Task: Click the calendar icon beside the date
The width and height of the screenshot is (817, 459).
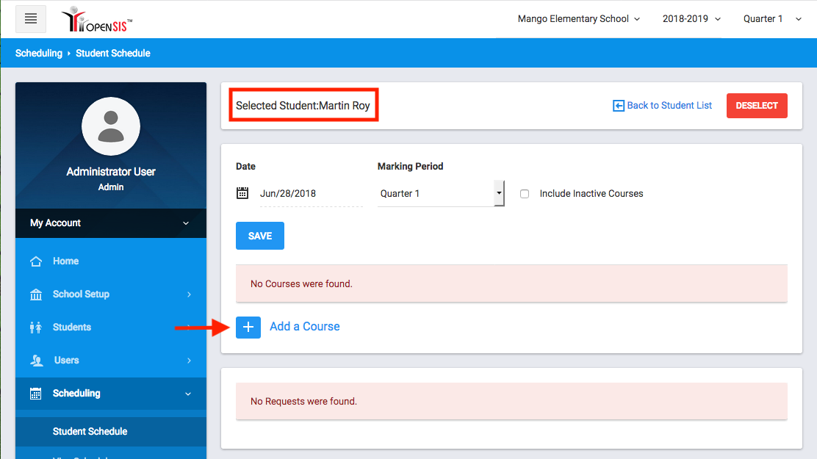Action: tap(242, 193)
